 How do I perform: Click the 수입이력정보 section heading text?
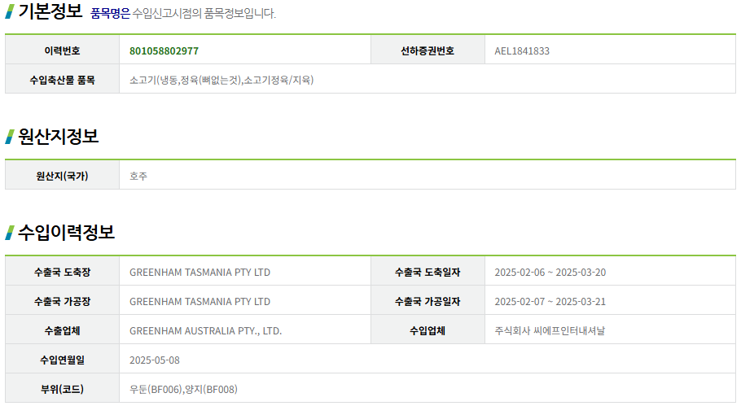tap(66, 233)
